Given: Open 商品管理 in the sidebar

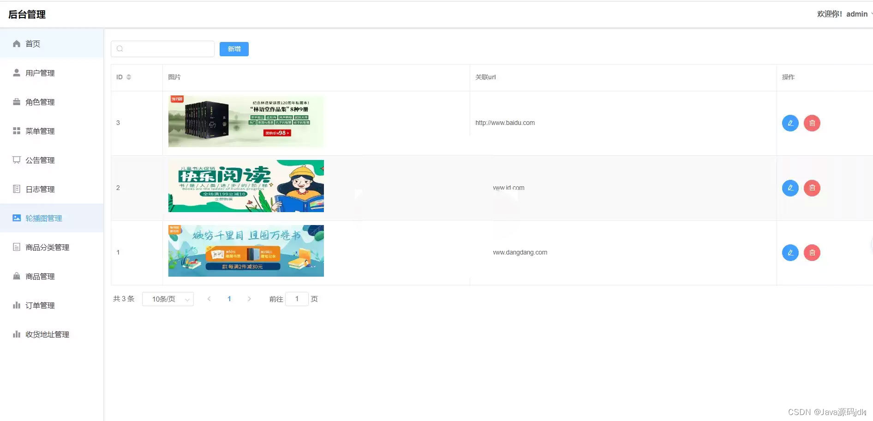Looking at the screenshot, I should click(52, 276).
